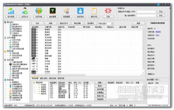This screenshot has width=174, height=110.
Task: Collapse the 系统设置 tree group
Action: pyautogui.click(x=10, y=60)
